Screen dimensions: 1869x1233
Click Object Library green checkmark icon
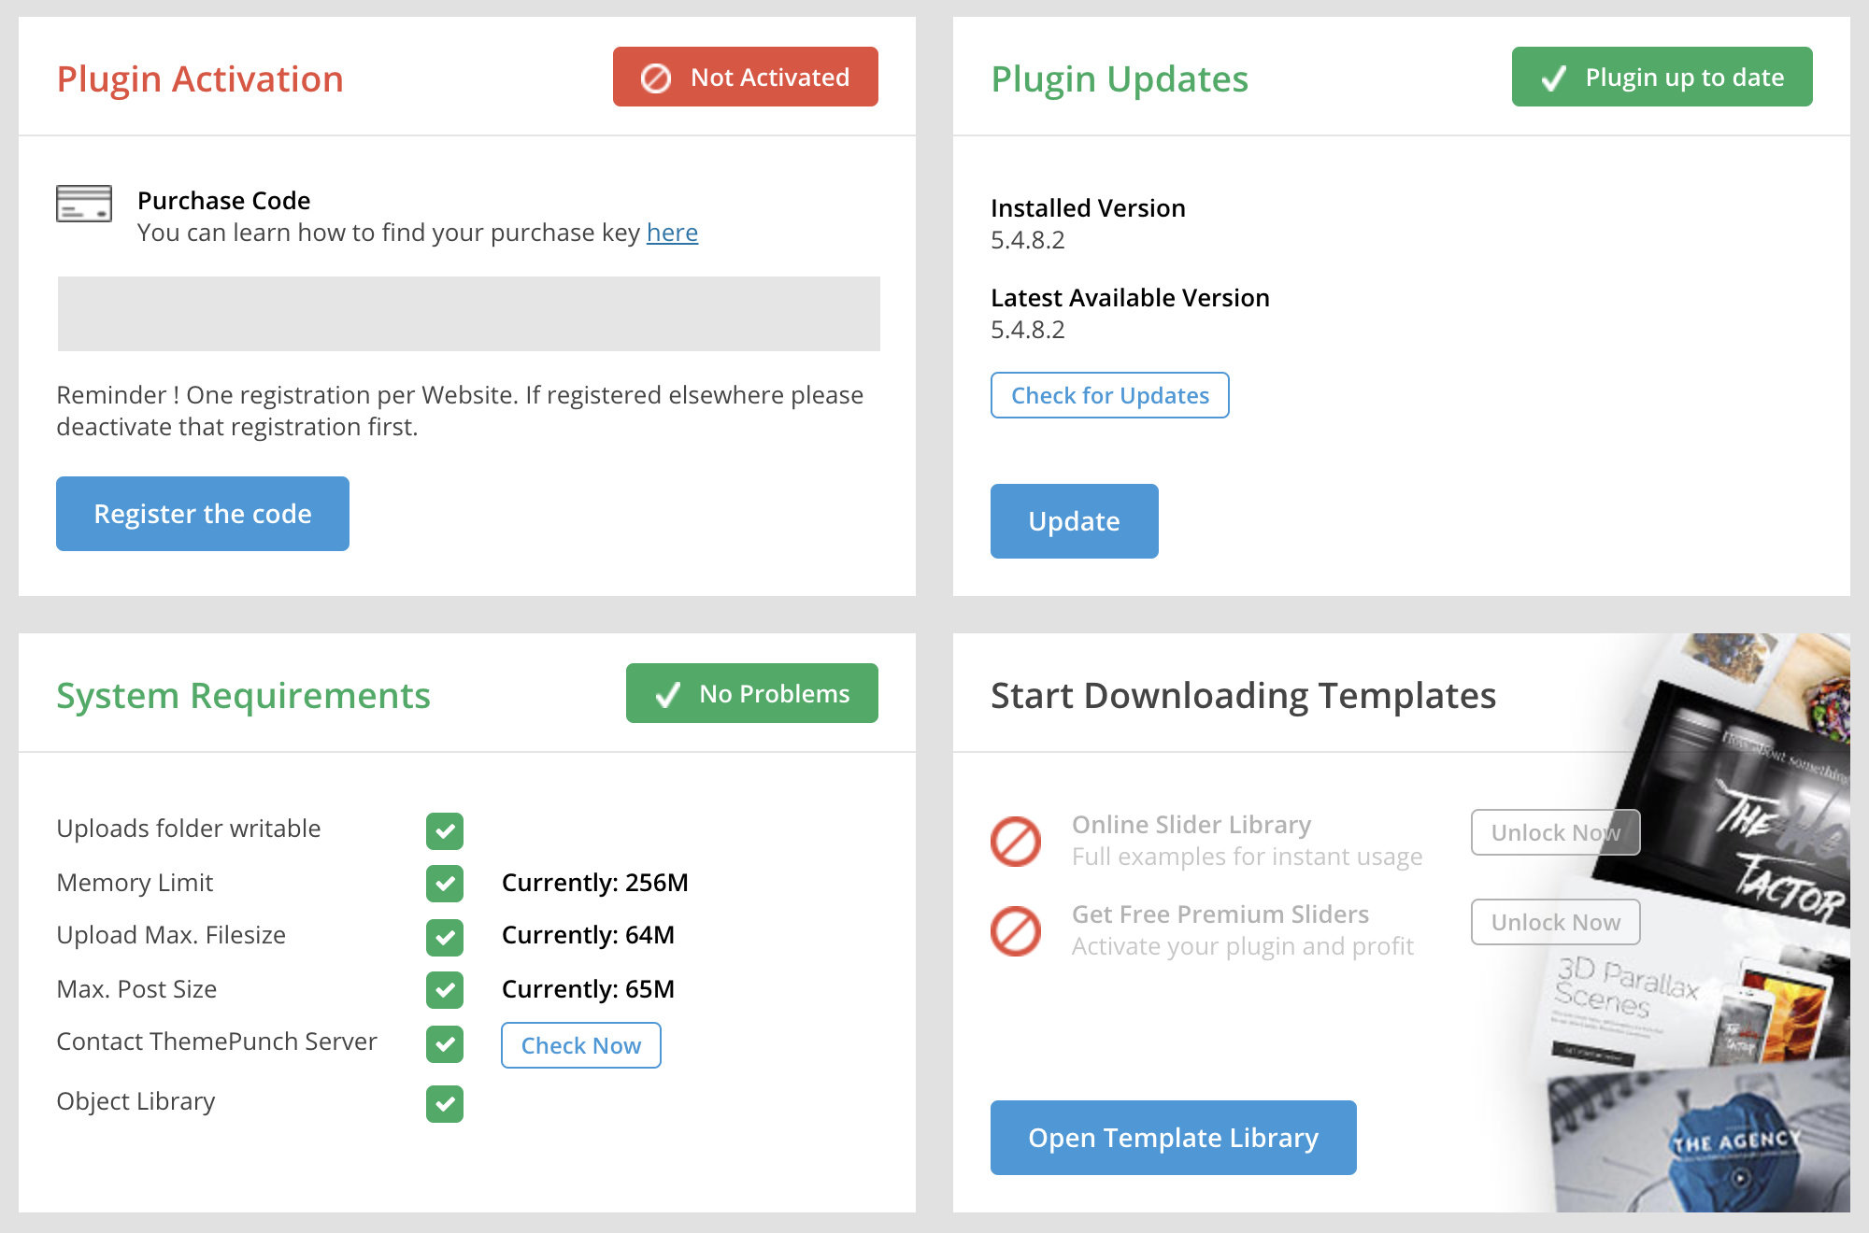(x=445, y=1103)
